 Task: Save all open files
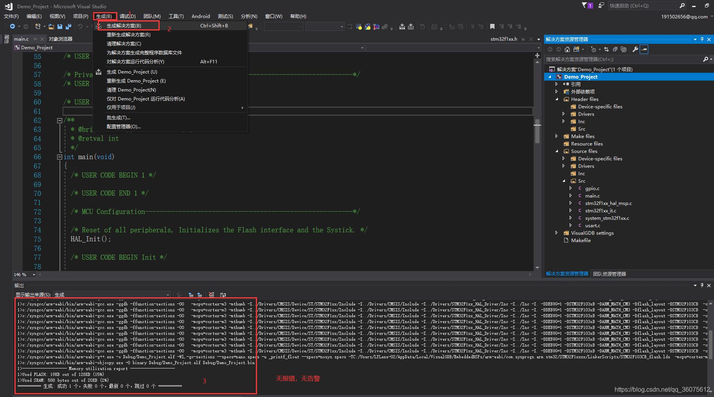[68, 26]
